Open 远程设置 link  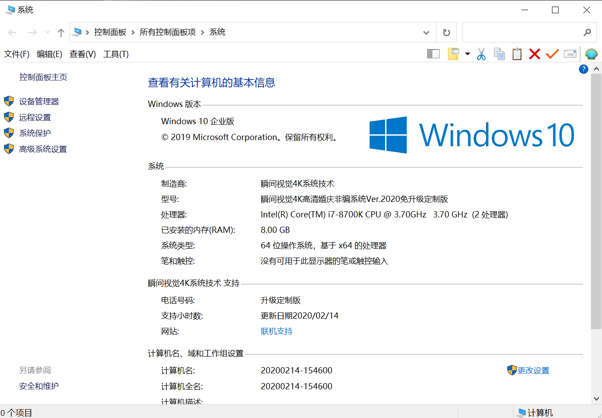pyautogui.click(x=35, y=118)
